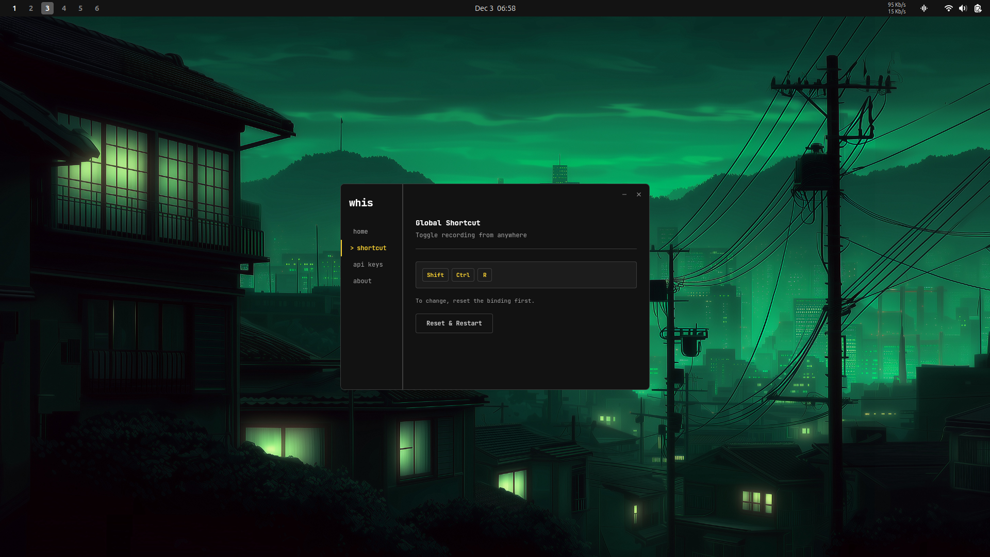Click inside the shortcut binding field
The width and height of the screenshot is (990, 557).
562,275
